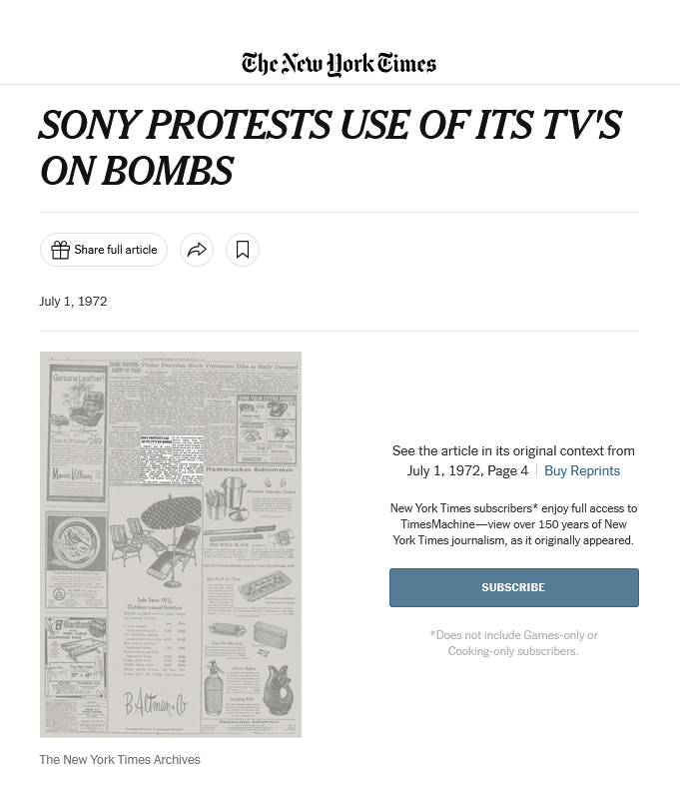Click the Billiardland pool table ad in scan
This screenshot has height=789, width=680.
[x=76, y=656]
